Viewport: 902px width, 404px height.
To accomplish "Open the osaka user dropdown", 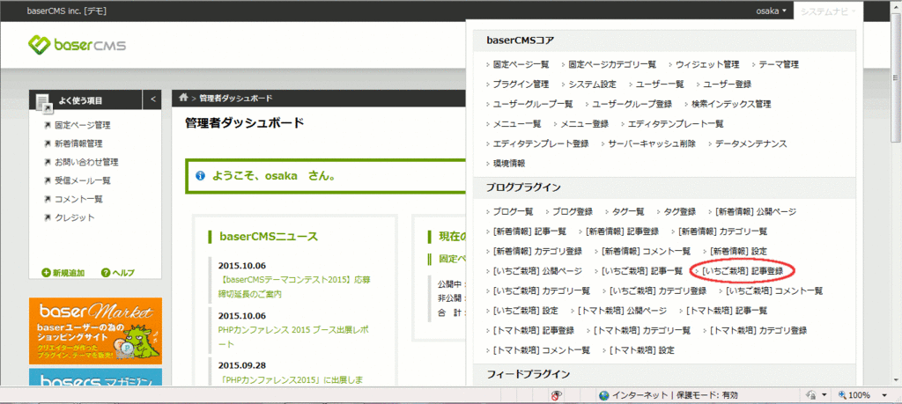I will click(771, 11).
